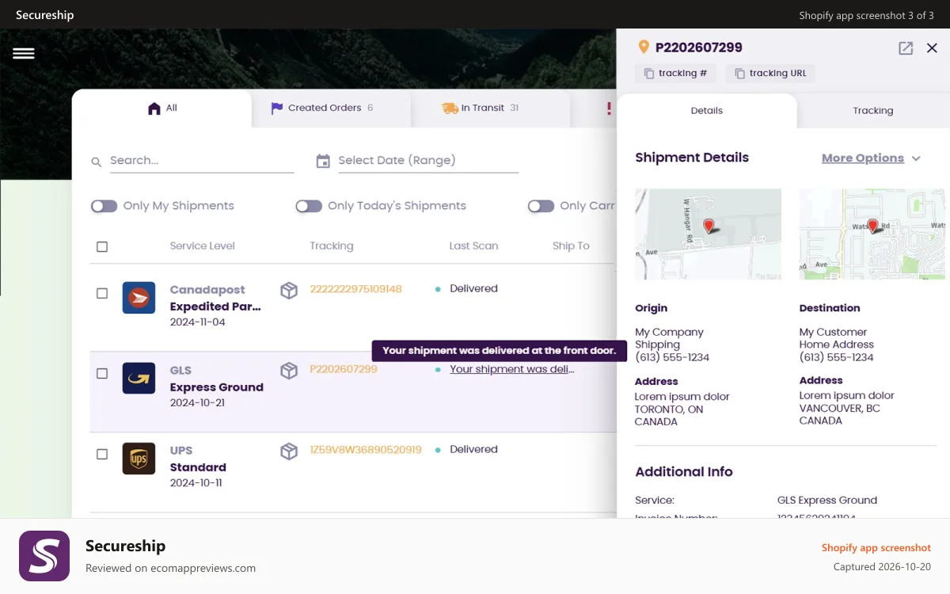Click package icon in GLS row

[289, 371]
